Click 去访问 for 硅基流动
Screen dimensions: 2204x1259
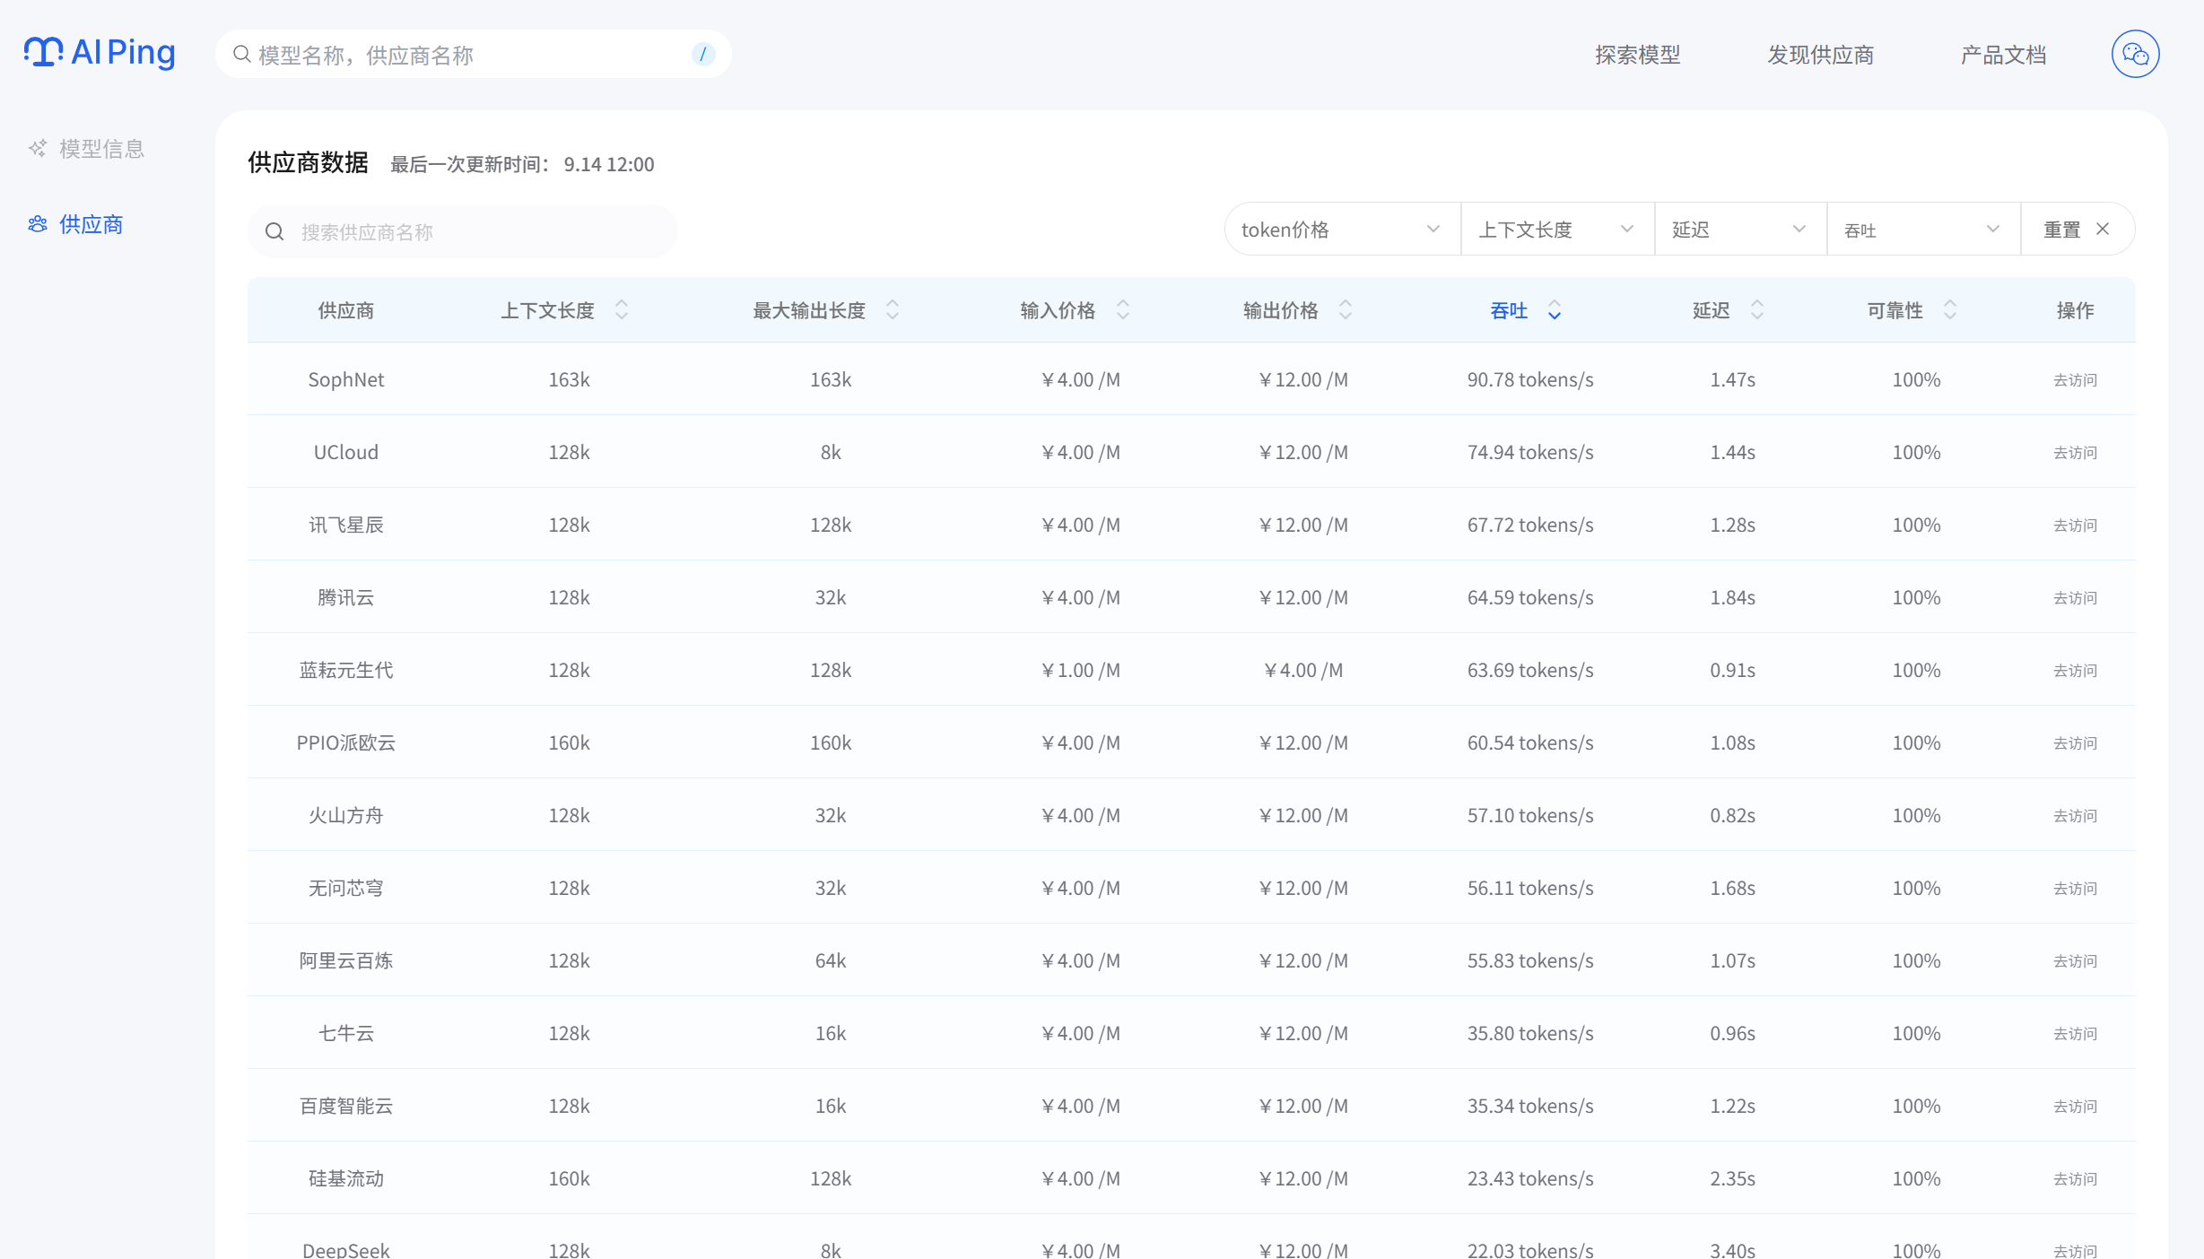2075,1179
